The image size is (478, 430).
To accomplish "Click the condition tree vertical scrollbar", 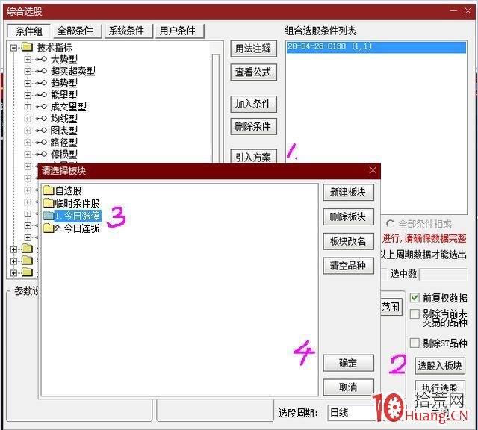I will pos(216,108).
